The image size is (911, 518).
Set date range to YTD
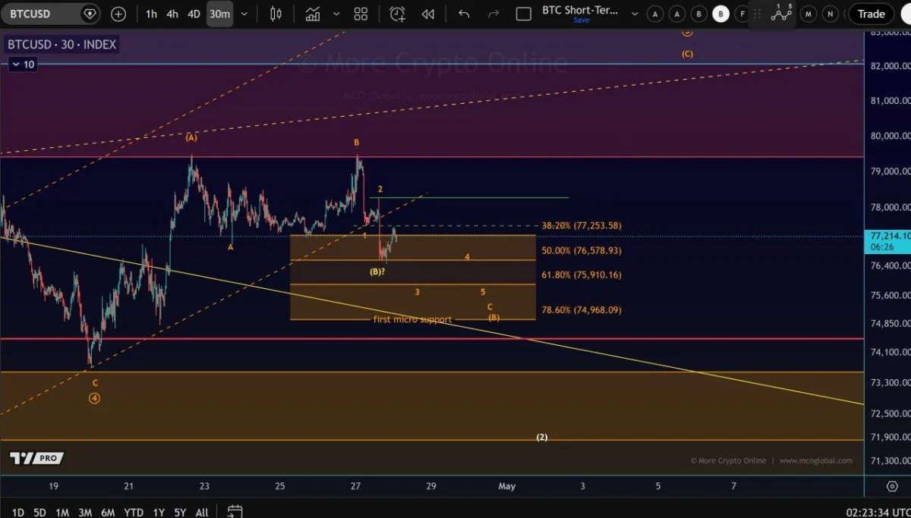coord(134,512)
